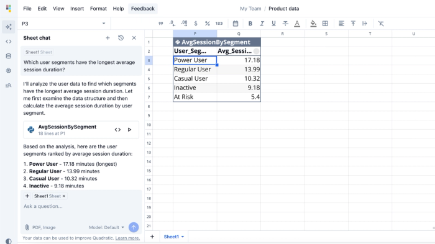Select the At Risk cell
This screenshot has height=244, width=435.
tap(195, 97)
